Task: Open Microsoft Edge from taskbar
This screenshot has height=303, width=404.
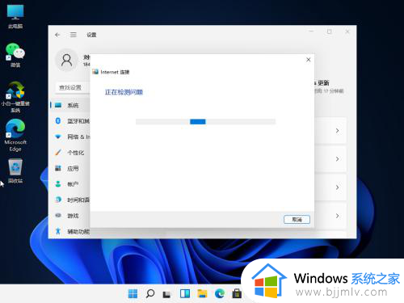Action: (220, 293)
